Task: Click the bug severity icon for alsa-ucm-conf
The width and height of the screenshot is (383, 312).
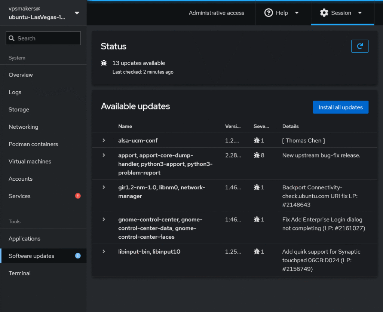Action: point(257,141)
